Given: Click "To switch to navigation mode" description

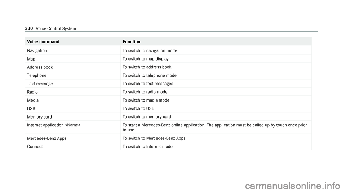Looking at the screenshot, I should pos(150,51).
